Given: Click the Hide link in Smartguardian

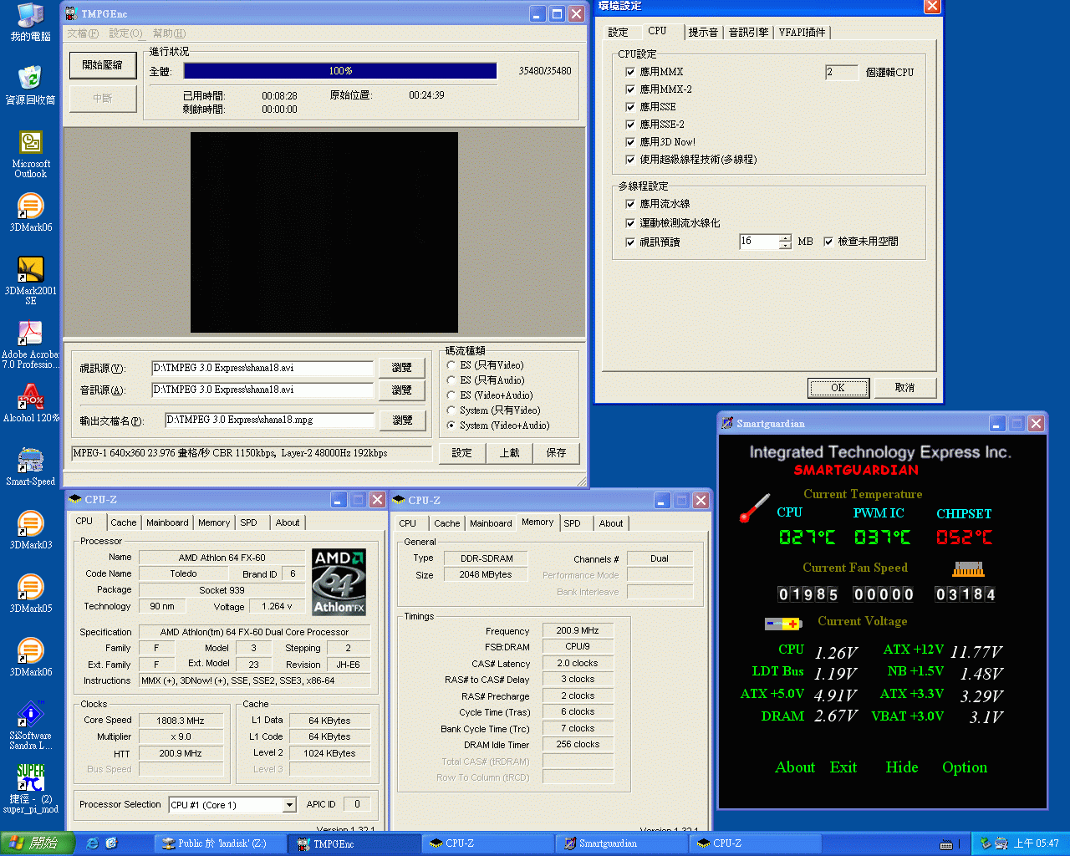Looking at the screenshot, I should pyautogui.click(x=902, y=767).
